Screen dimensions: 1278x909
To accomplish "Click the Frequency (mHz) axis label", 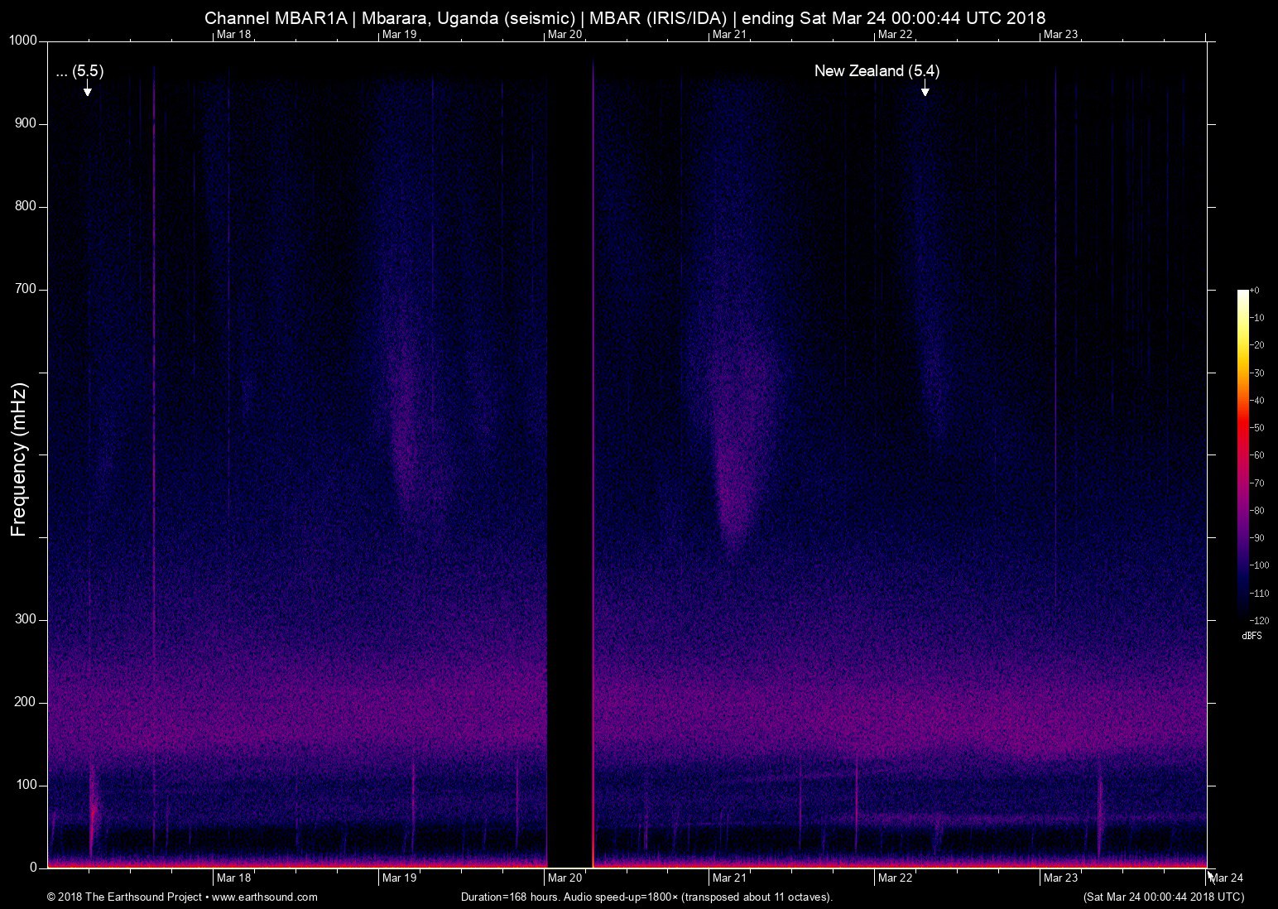I will pos(19,459).
